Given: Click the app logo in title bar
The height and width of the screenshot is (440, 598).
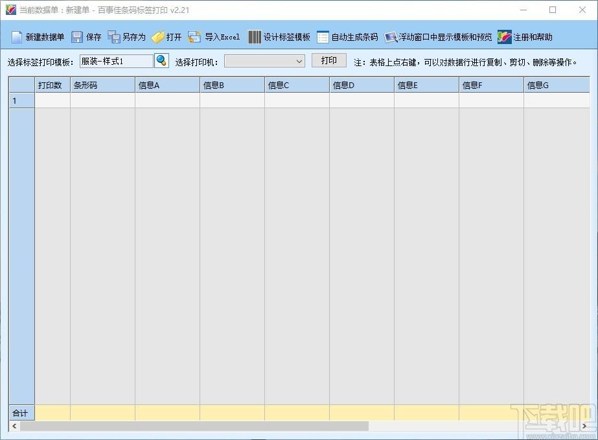Looking at the screenshot, I should (10, 10).
